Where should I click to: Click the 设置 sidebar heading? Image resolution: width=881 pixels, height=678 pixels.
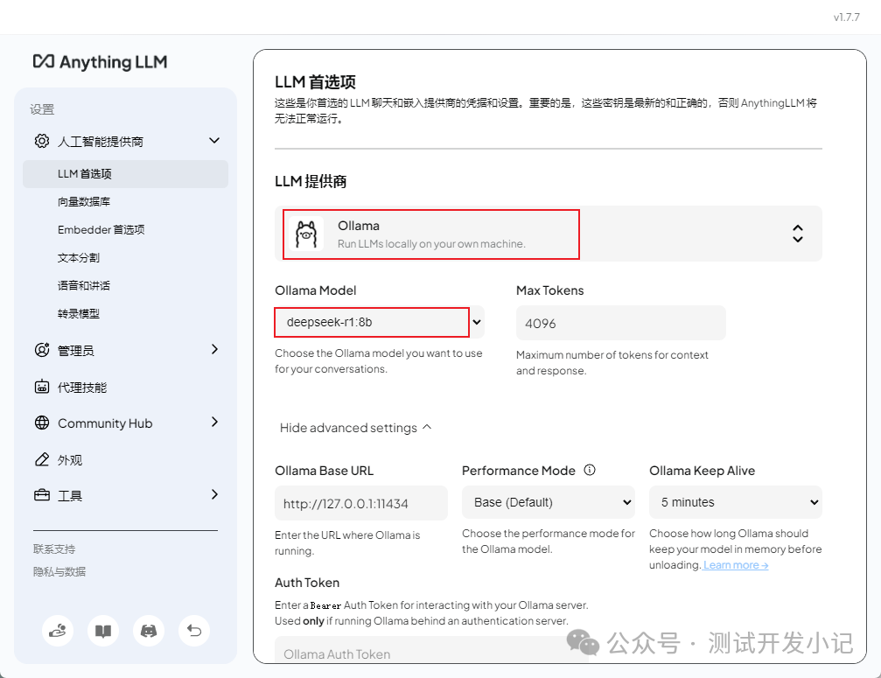click(x=42, y=109)
